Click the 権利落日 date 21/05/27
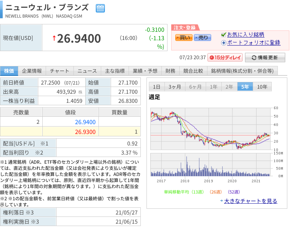 (x=127, y=212)
